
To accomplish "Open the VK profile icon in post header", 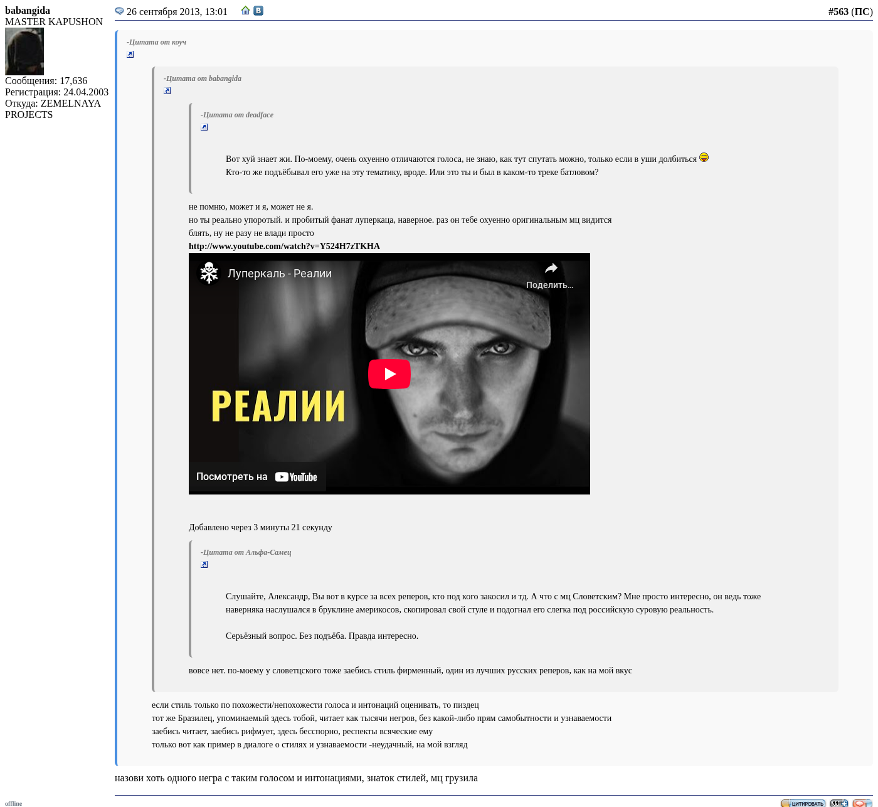I will [x=258, y=11].
